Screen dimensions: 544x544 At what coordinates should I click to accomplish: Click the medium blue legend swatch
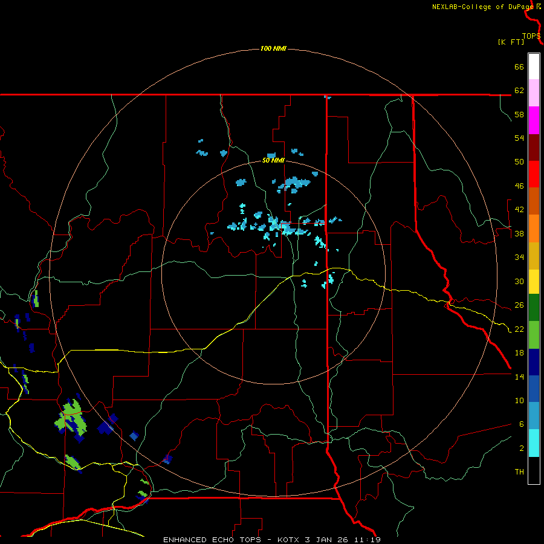(534, 389)
